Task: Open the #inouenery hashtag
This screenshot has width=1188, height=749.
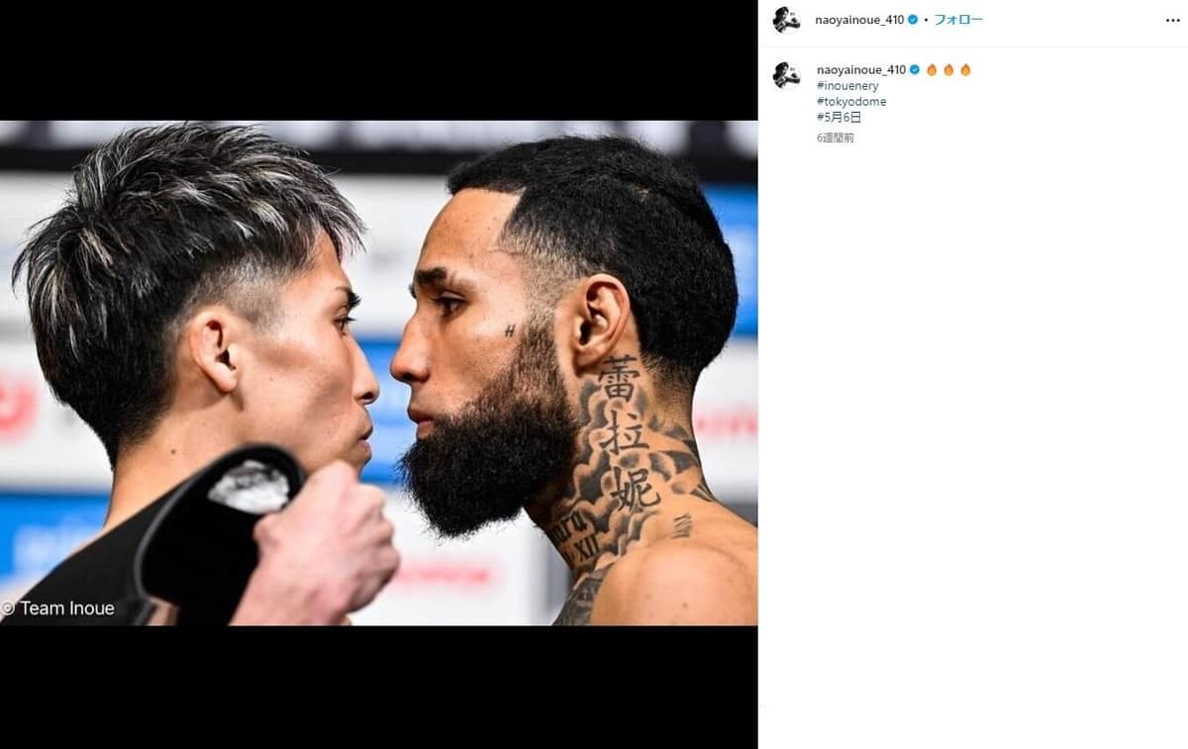Action: point(847,86)
